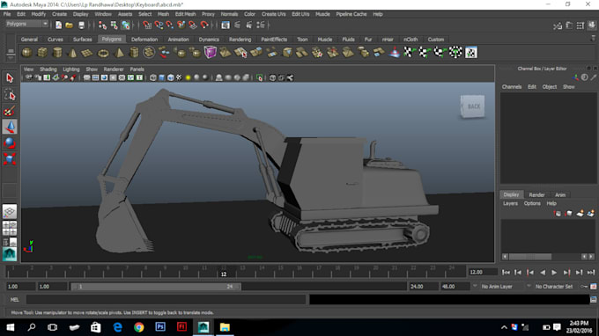Select the Rotate tool sphere icon

10,143
